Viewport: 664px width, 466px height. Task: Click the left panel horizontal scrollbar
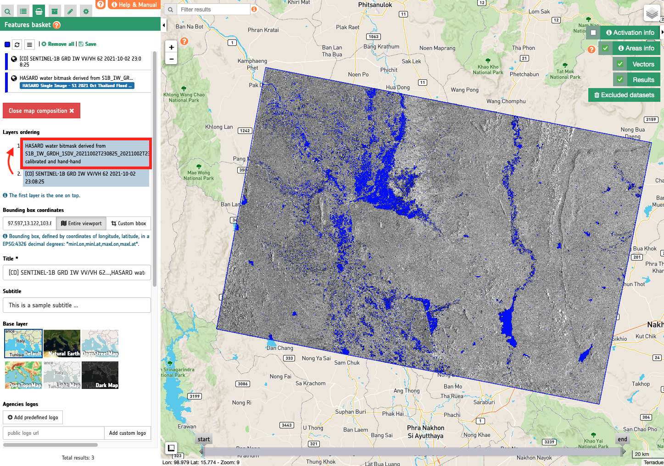tap(50, 445)
